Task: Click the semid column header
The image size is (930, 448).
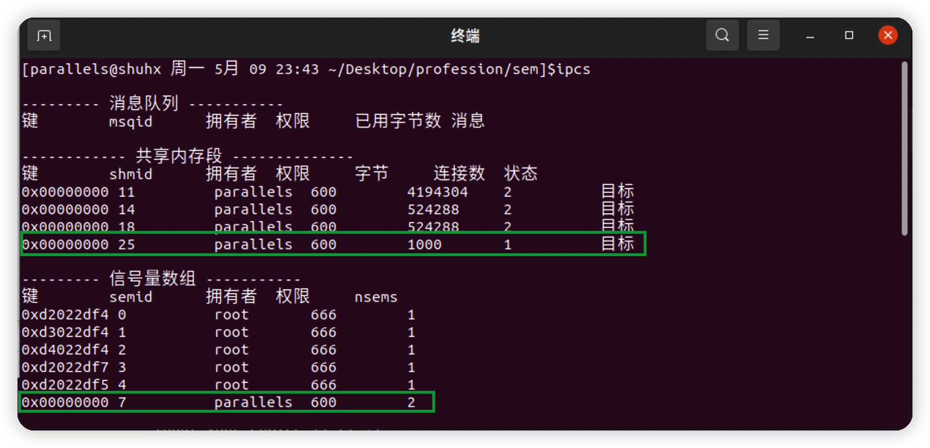Action: [x=130, y=297]
